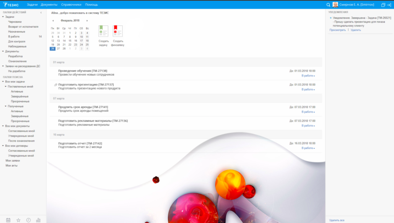
Task: Open В работе folder with 14 items
Action: [14, 37]
